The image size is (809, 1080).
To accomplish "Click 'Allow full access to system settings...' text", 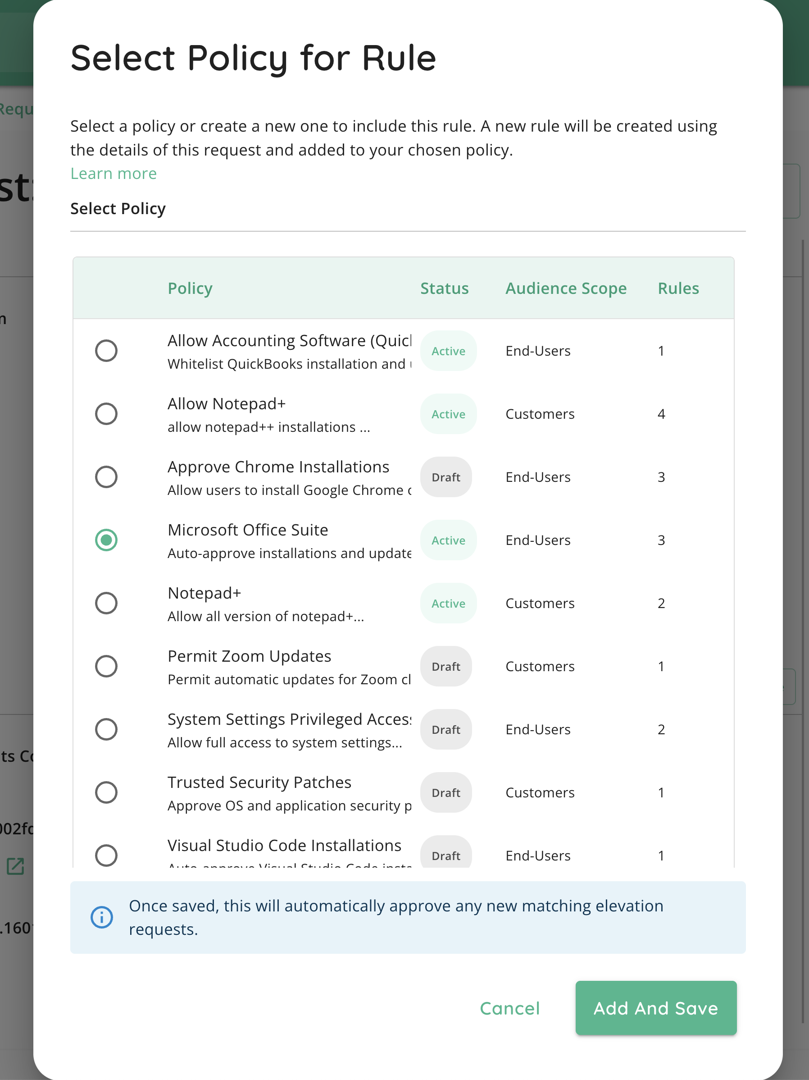I will tap(285, 742).
